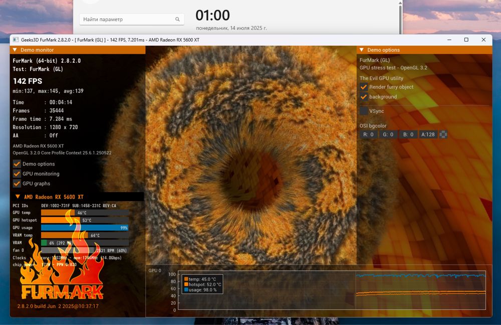Click the search magnifier icon in Settings window
This screenshot has height=325, width=501.
177,19
